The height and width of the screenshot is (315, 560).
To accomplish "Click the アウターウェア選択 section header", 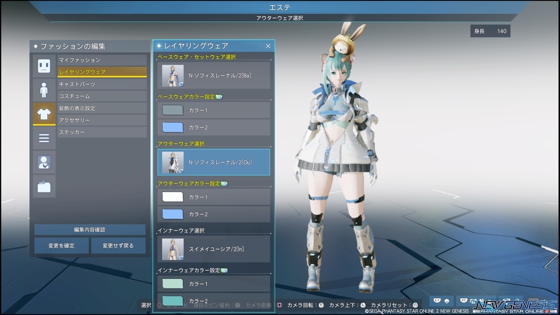I will (181, 144).
